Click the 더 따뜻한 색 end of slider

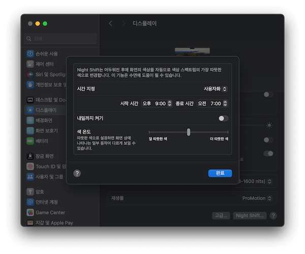coord(228,132)
